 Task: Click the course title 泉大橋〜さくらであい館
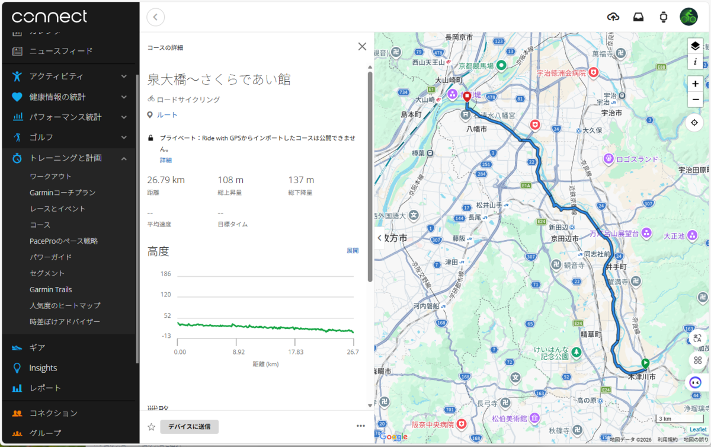(x=219, y=79)
